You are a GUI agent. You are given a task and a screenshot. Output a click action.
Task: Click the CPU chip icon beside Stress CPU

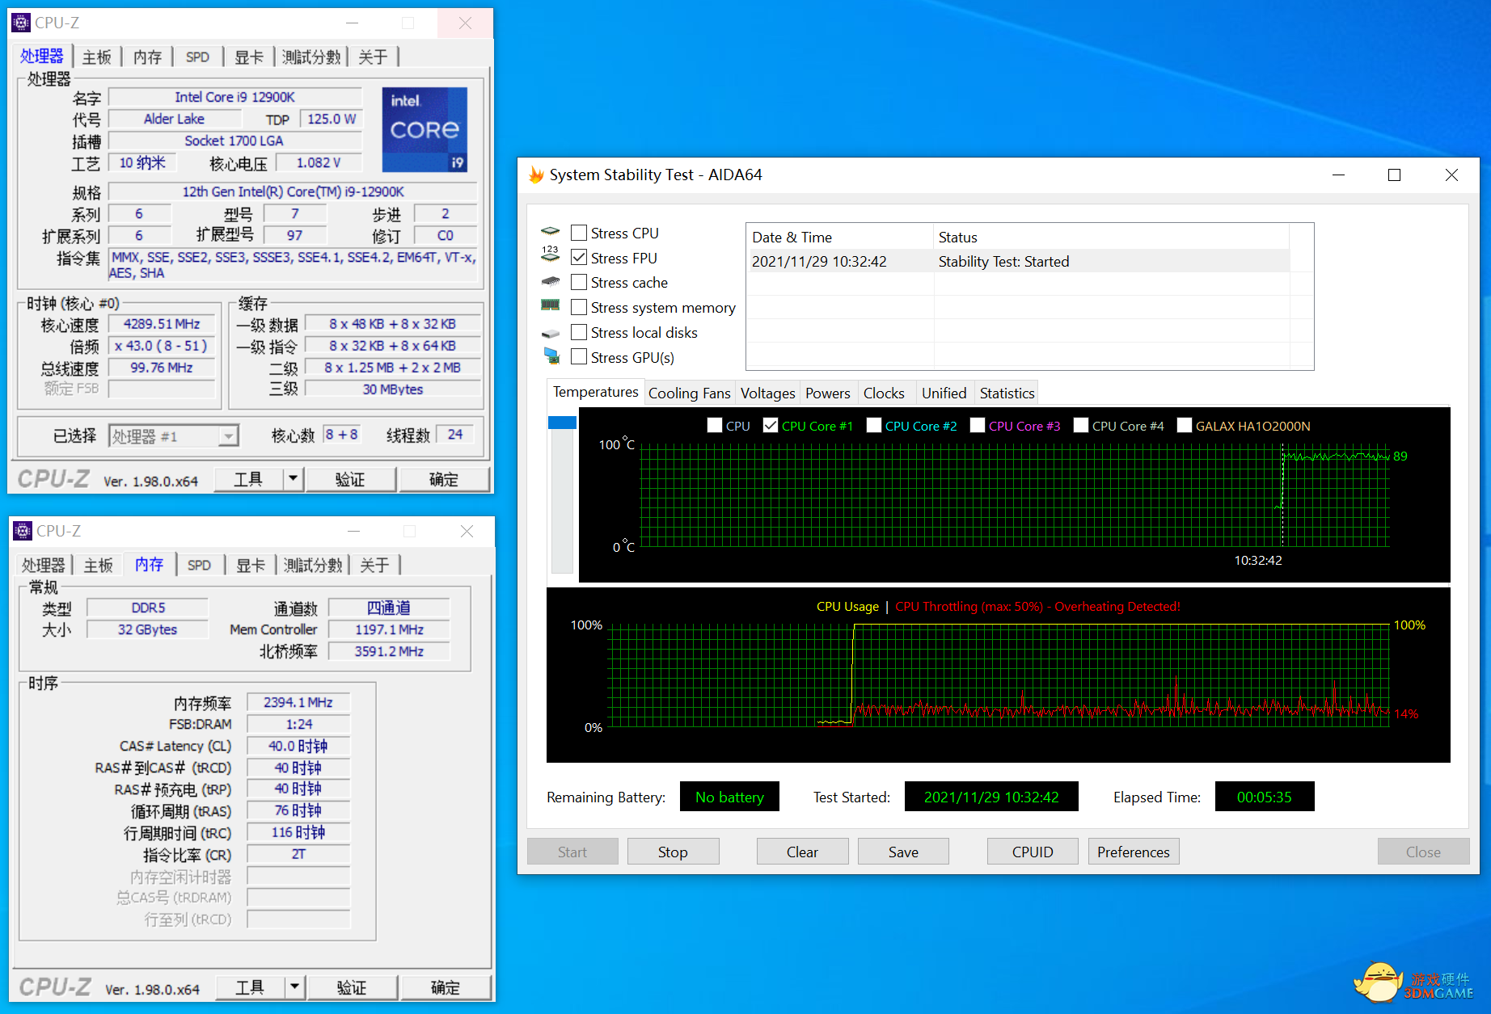tap(551, 232)
